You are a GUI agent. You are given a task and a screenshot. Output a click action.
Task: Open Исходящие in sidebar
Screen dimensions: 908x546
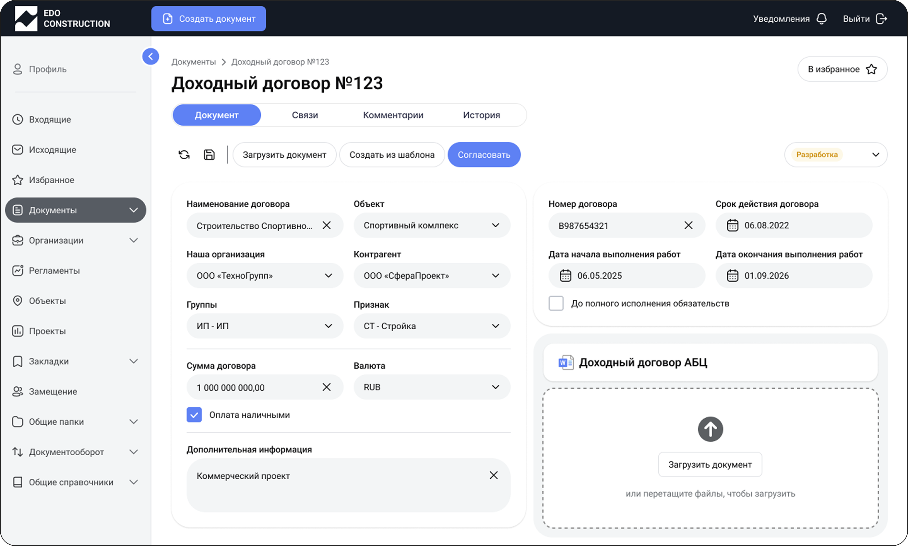(44, 150)
